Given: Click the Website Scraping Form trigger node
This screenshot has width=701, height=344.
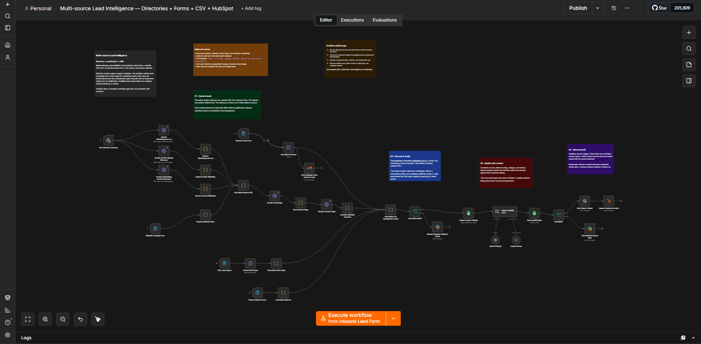Looking at the screenshot, I should pos(155,229).
